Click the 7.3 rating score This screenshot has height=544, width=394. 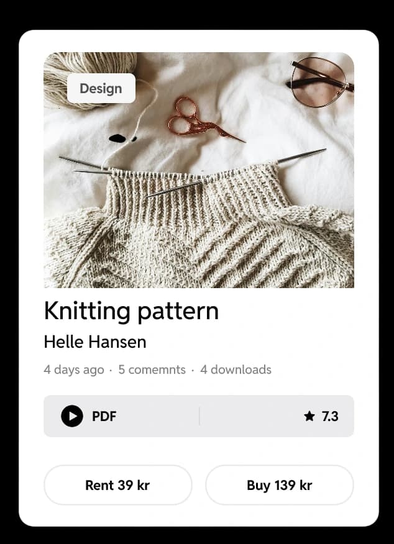tap(330, 416)
